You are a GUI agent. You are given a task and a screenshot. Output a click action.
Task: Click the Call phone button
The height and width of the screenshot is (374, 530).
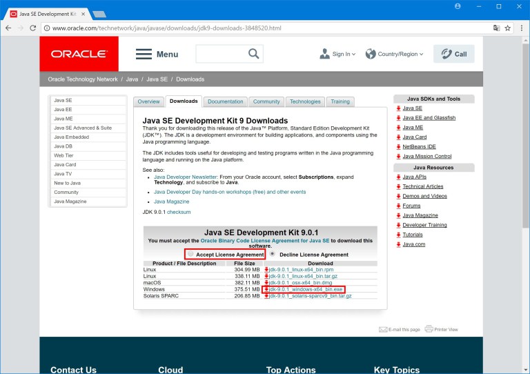coord(453,54)
